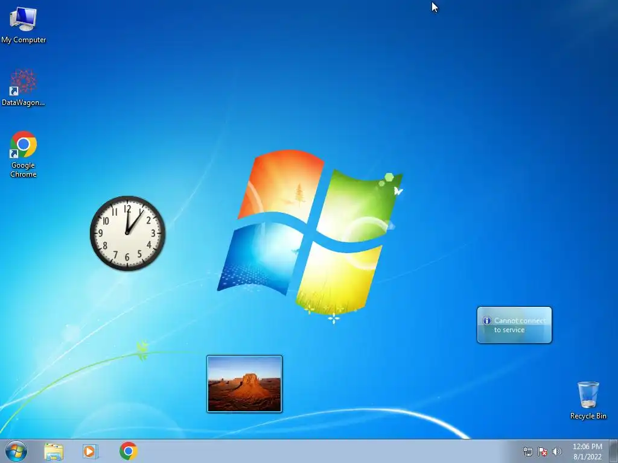Select the Recycle Bin icon
Screen dimensions: 618x463
click(588, 400)
